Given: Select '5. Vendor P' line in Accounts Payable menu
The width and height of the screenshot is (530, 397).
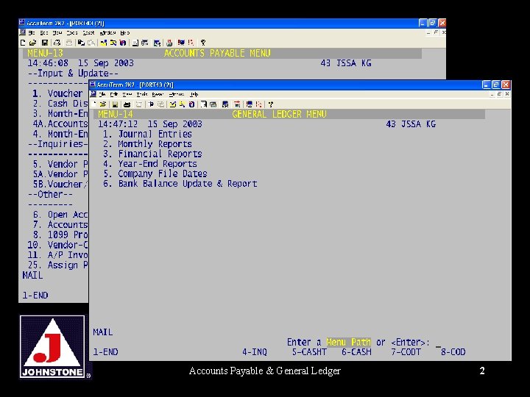Looking at the screenshot, I should pos(60,165).
